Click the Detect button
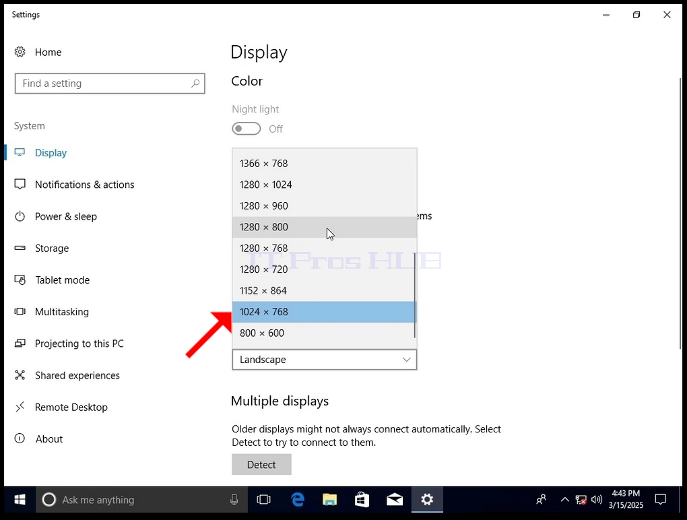Screen dimensions: 687x520 [261, 464]
